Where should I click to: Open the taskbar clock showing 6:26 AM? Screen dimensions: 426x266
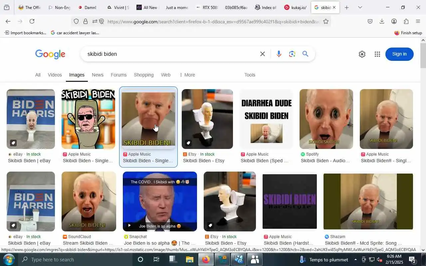click(394, 259)
